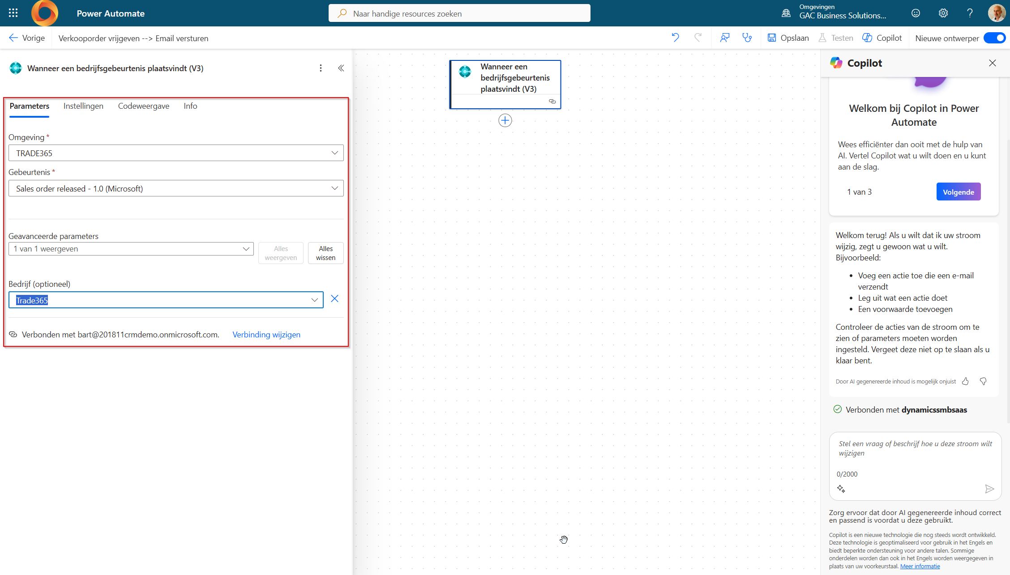Open the Codeweergave tab

point(143,106)
